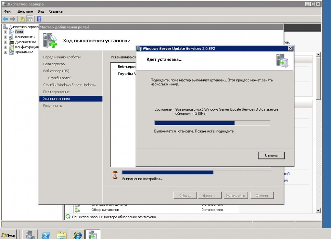Launch Internet Explorer from the taskbar
The height and width of the screenshot is (239, 331).
(x=77, y=234)
